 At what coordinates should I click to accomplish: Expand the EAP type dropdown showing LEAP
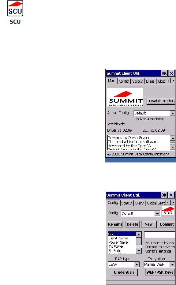click(124, 264)
